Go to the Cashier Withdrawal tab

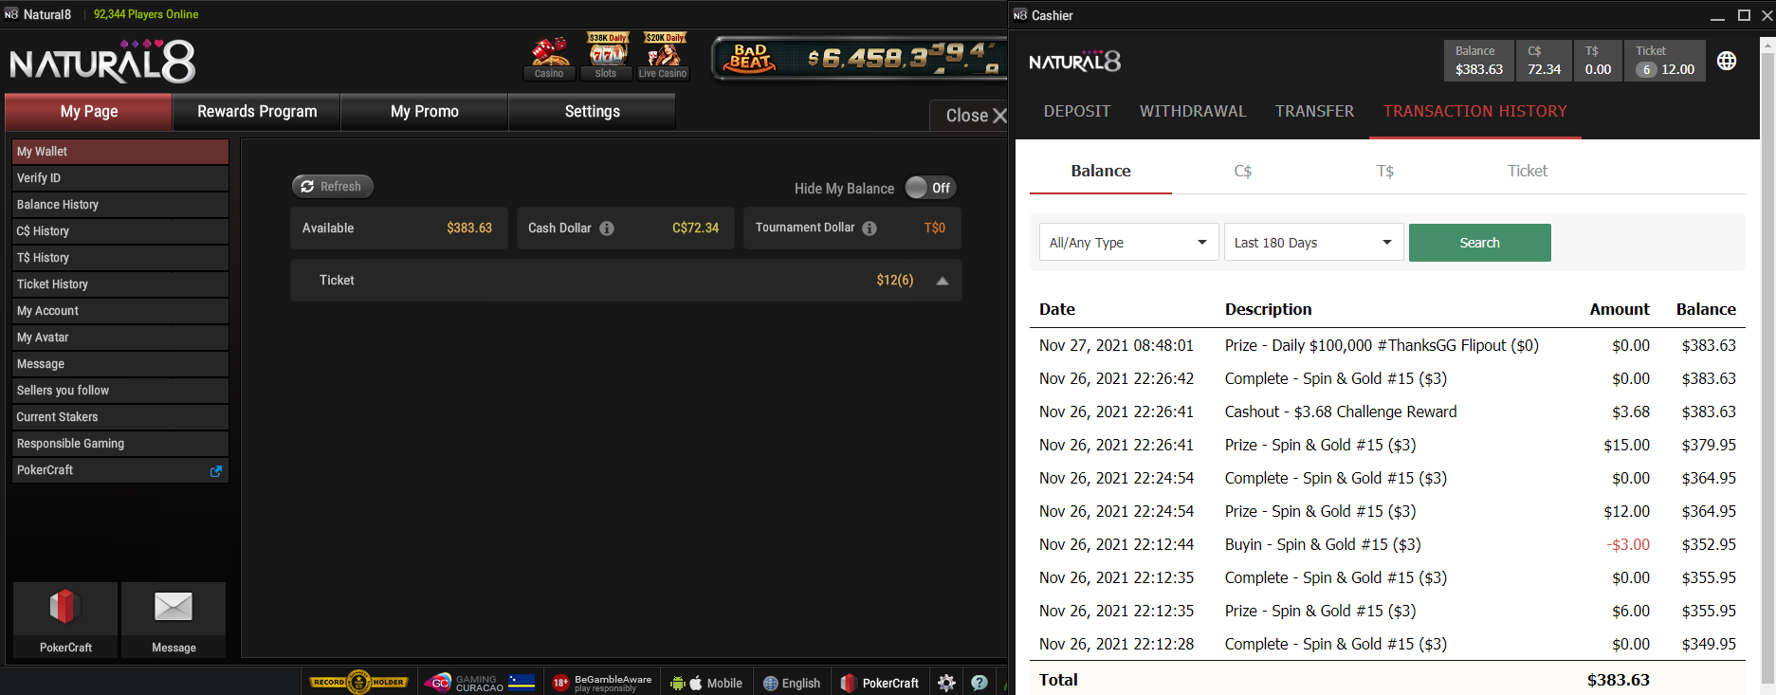click(1193, 112)
